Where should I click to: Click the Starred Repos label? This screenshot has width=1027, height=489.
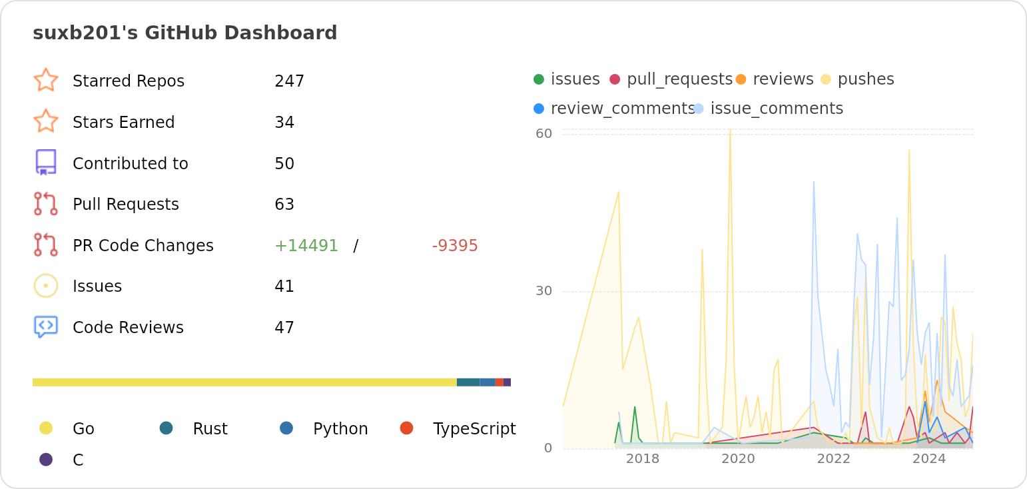click(129, 81)
